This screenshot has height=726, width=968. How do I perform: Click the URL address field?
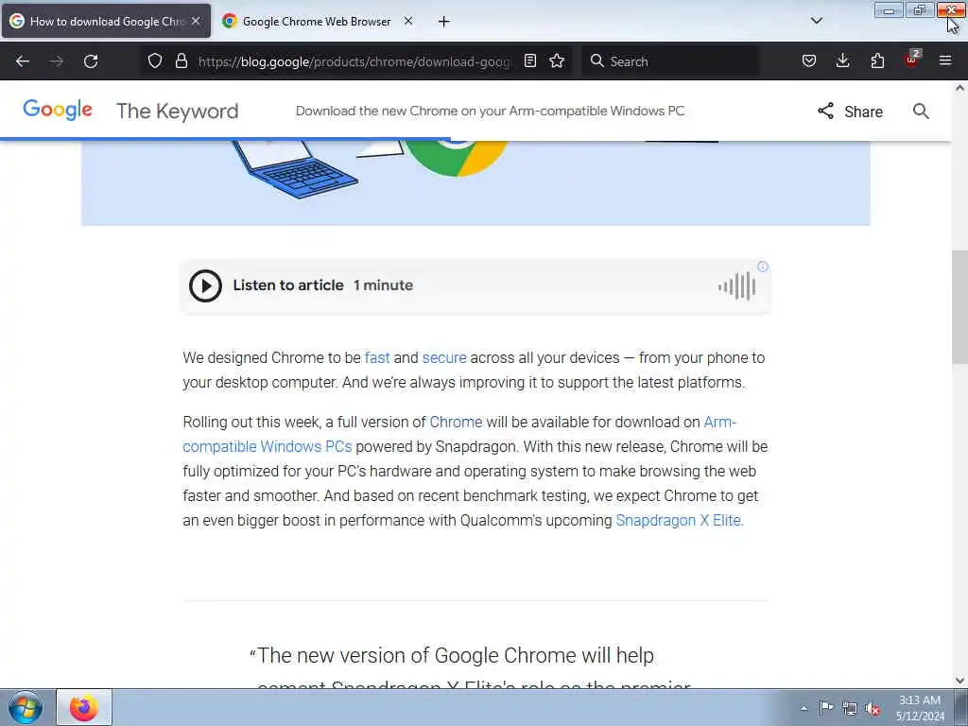pos(354,61)
